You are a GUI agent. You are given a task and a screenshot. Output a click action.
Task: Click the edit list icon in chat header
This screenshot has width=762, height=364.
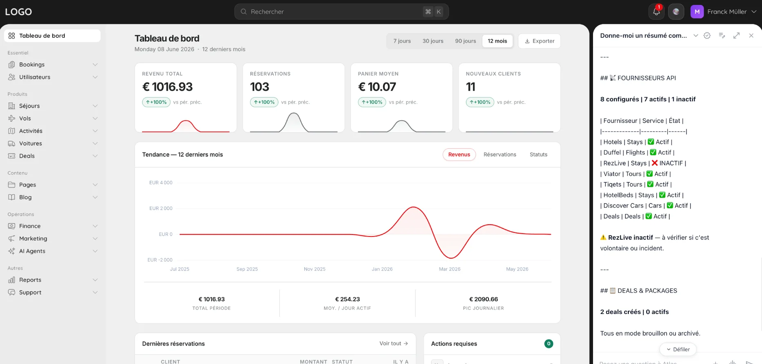click(x=722, y=36)
